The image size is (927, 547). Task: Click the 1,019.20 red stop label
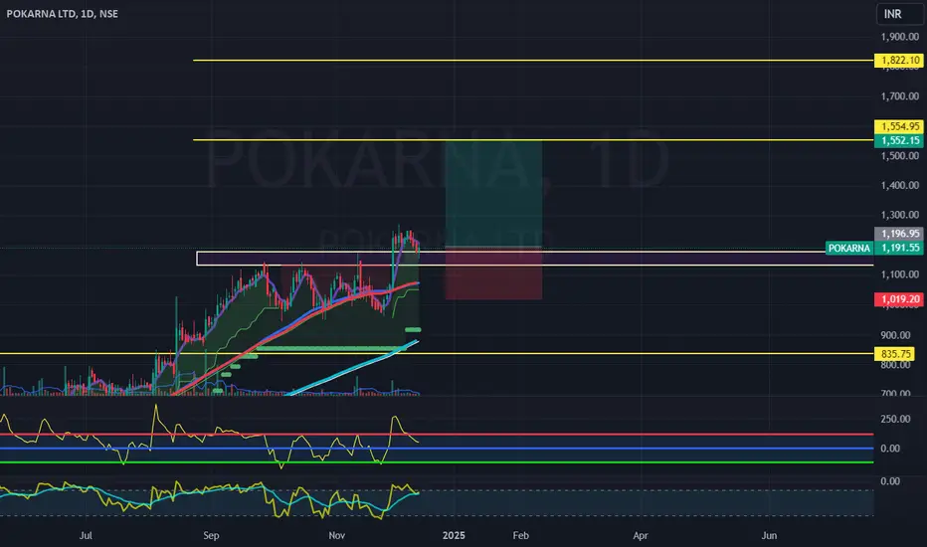click(x=899, y=299)
